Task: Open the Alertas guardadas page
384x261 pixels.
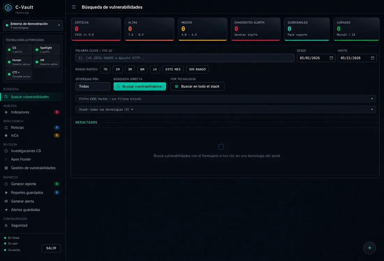Action: click(31, 210)
